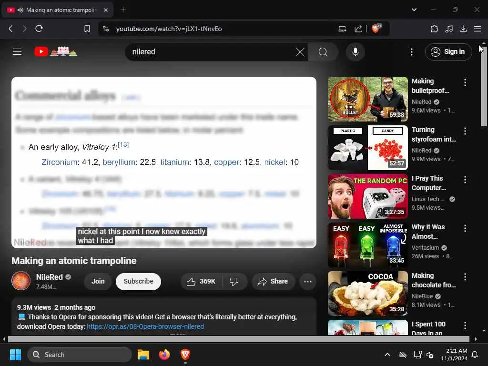This screenshot has height=366, width=488.
Task: Click the share page icon in address bar
Action: (x=358, y=29)
